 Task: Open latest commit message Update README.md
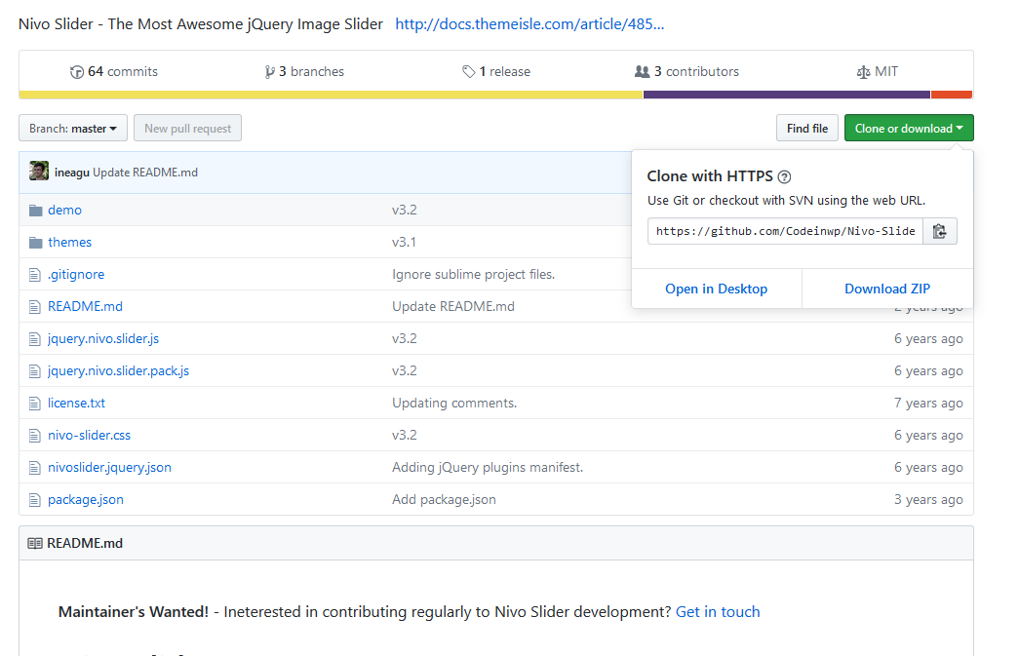tap(145, 173)
